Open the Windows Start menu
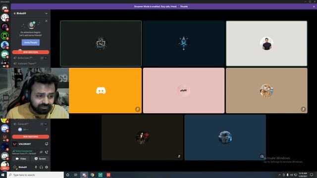 3,175
